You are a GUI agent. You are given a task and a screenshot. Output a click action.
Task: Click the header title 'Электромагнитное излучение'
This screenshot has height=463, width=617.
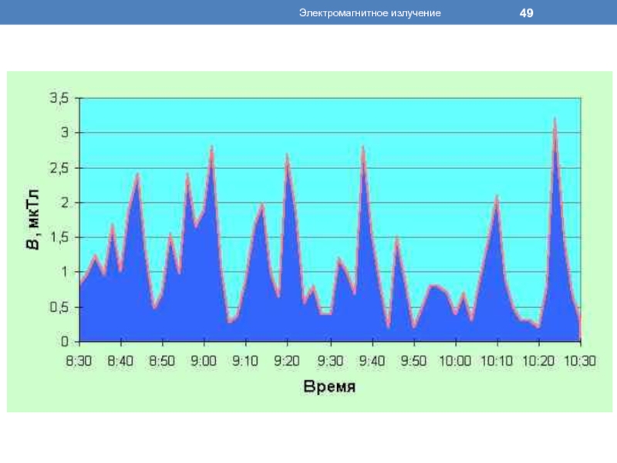369,13
